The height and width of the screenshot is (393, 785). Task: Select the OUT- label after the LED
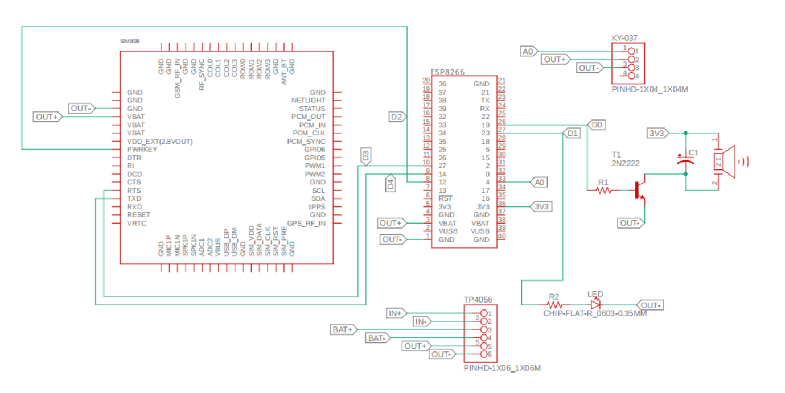coord(650,305)
